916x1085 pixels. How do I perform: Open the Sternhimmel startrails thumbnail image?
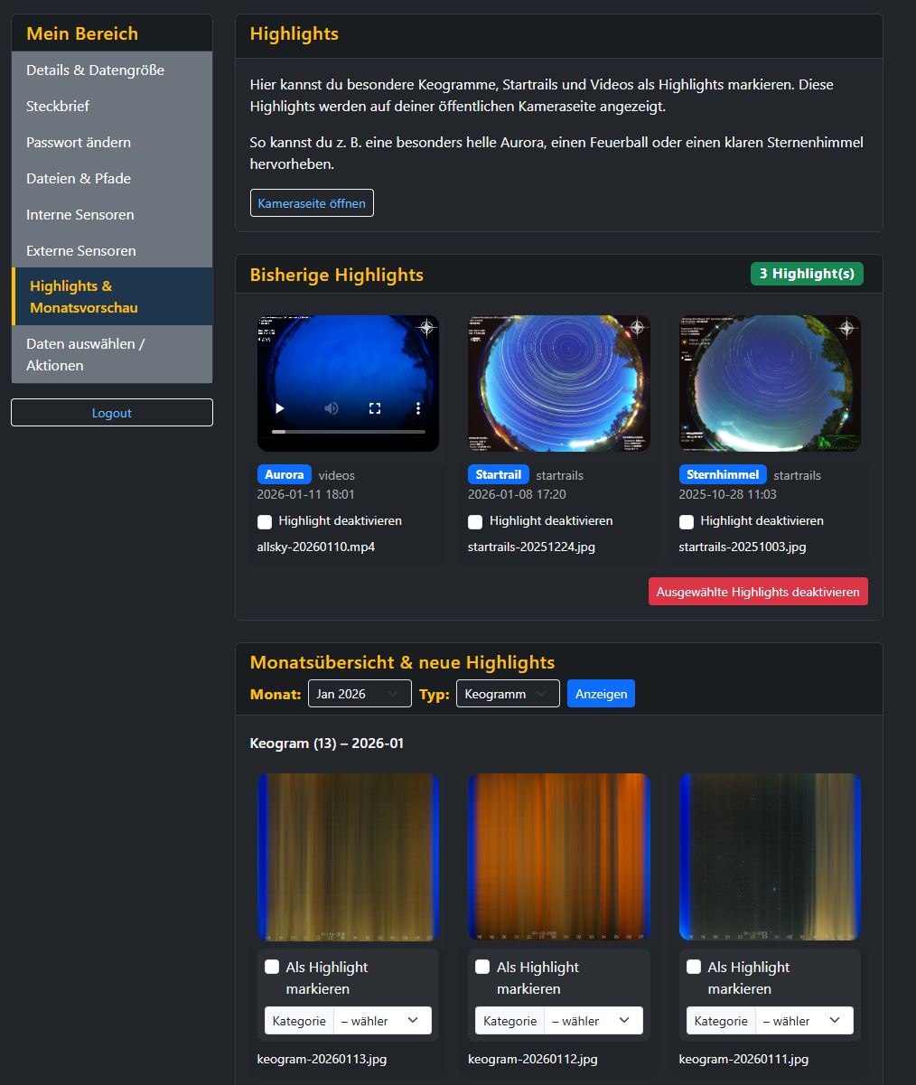pos(769,383)
